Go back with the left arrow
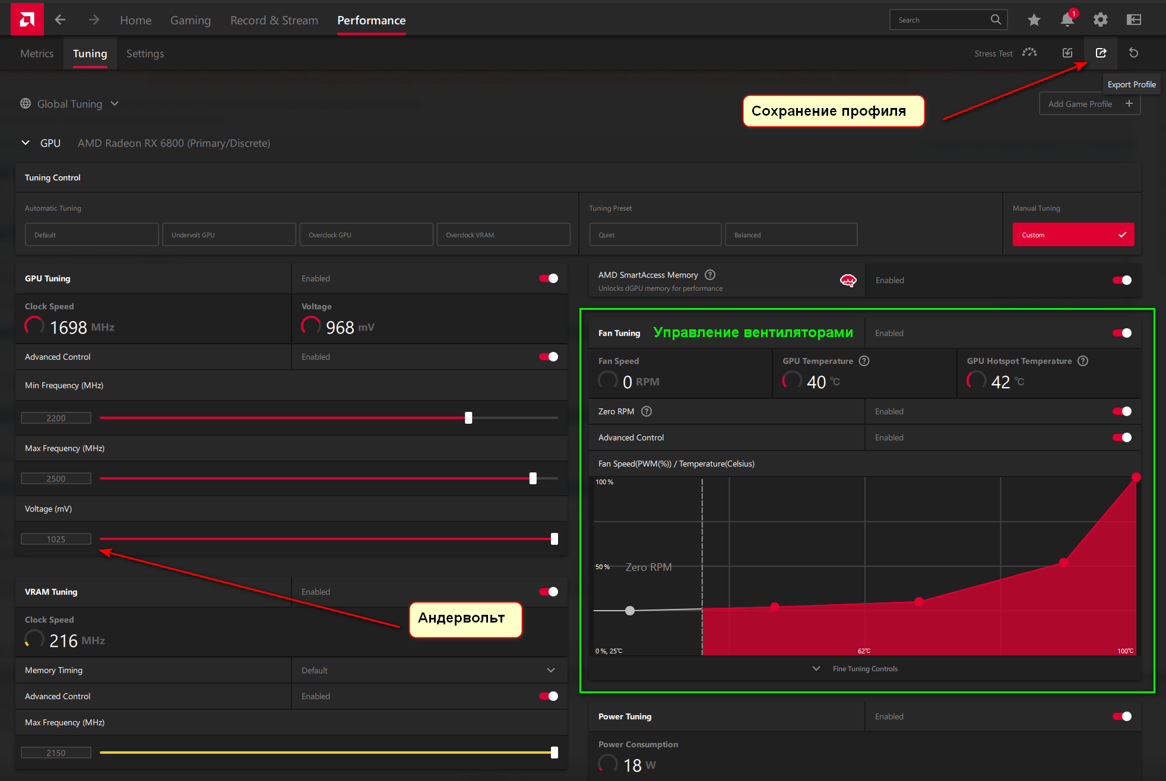Image resolution: width=1166 pixels, height=781 pixels. tap(60, 20)
